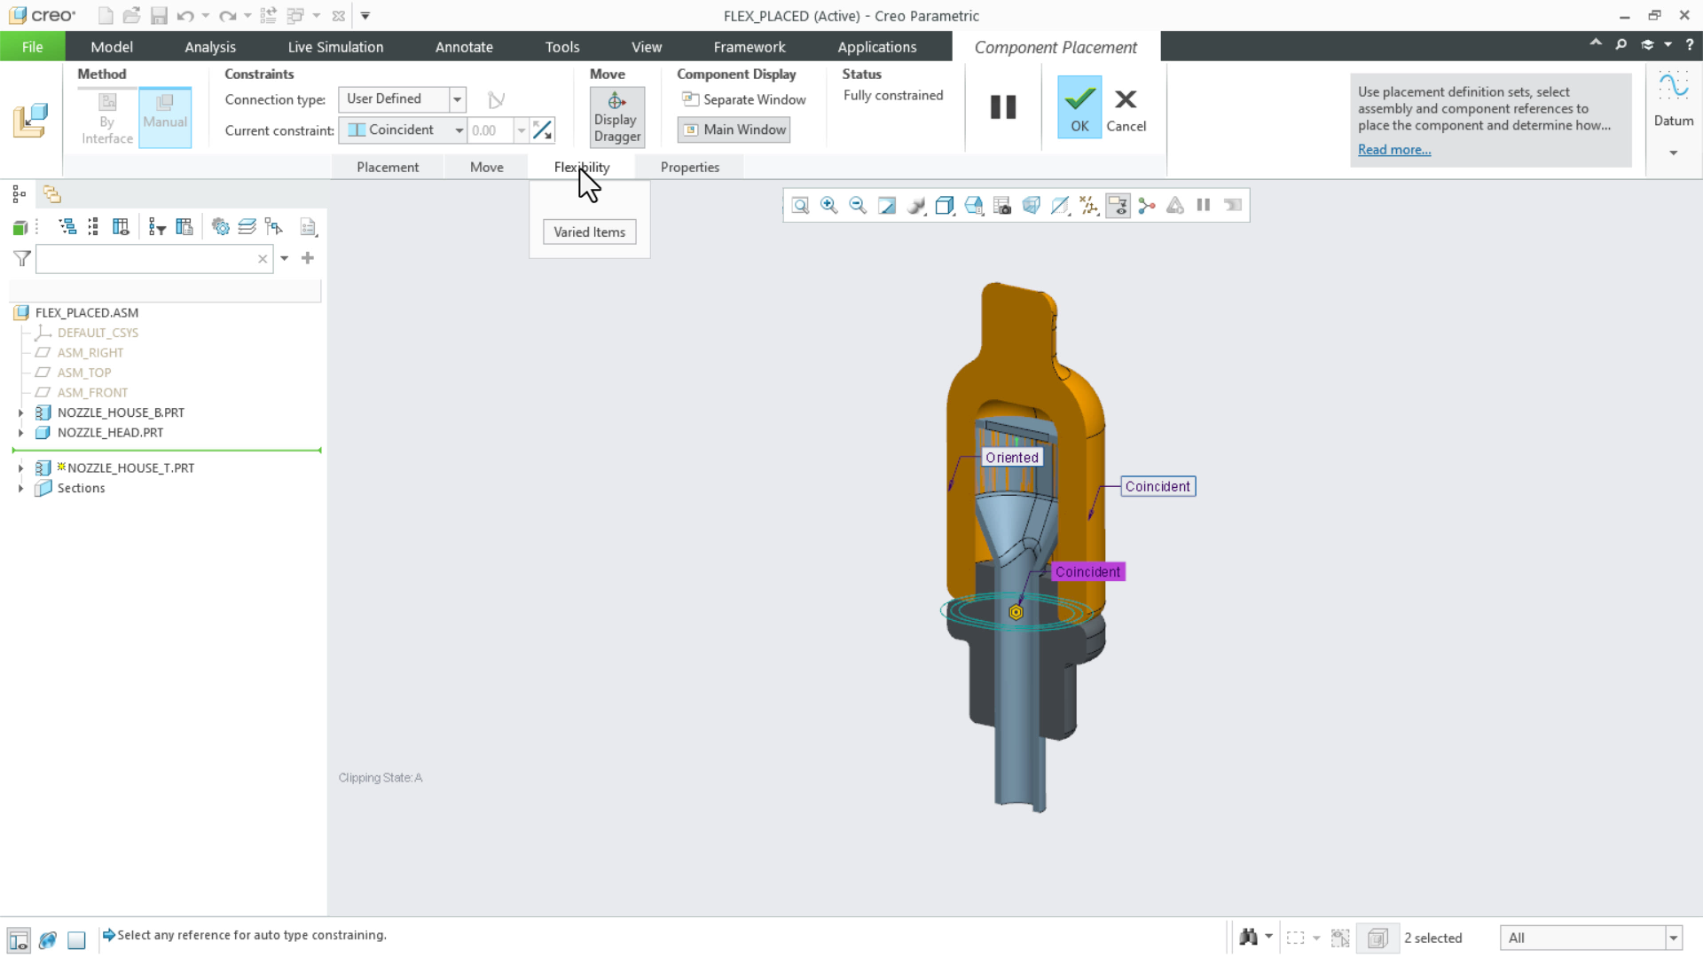1703x958 pixels.
Task: Click the Zoom In magnifier icon
Action: (x=829, y=206)
